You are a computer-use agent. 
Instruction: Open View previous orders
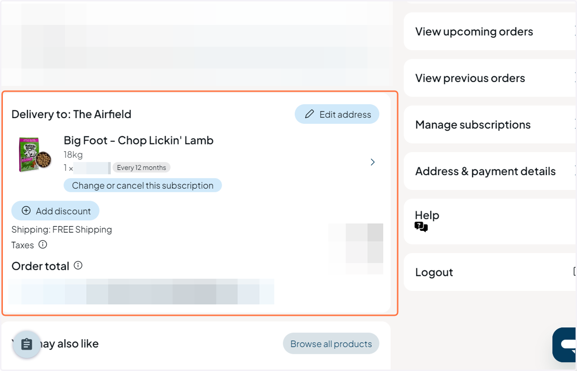click(490, 78)
